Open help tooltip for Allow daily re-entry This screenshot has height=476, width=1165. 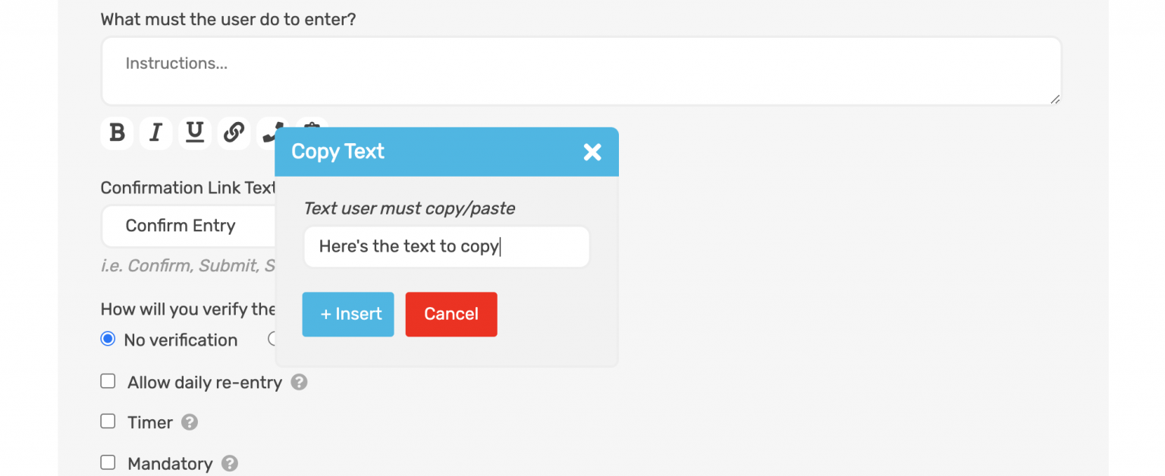point(299,383)
